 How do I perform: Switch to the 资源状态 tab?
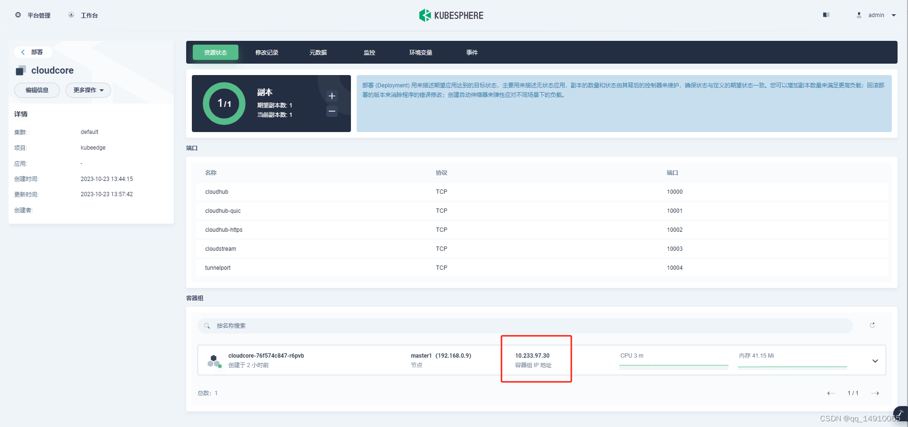coord(216,52)
